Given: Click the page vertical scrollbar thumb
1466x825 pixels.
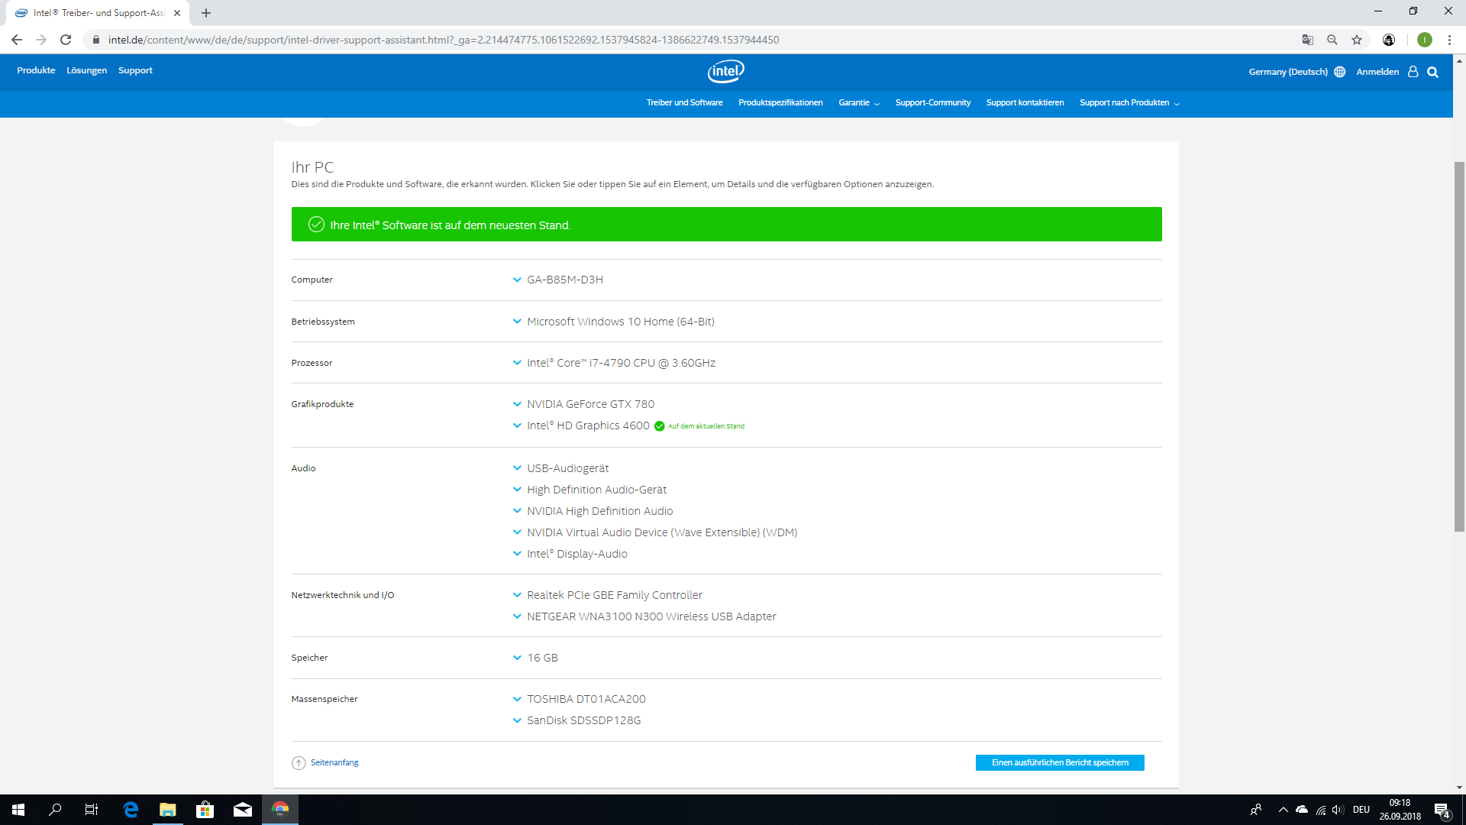Looking at the screenshot, I should coord(1459,346).
